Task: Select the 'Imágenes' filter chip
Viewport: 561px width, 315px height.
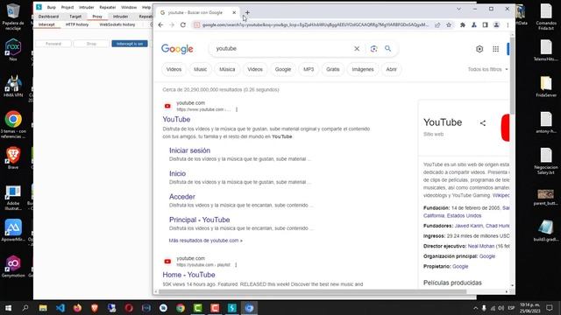Action: tap(363, 69)
